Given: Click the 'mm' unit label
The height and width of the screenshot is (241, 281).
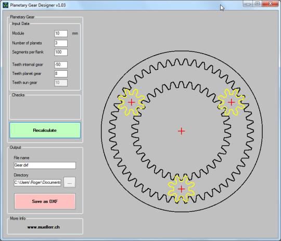Looking at the screenshot, I should pyautogui.click(x=75, y=33).
